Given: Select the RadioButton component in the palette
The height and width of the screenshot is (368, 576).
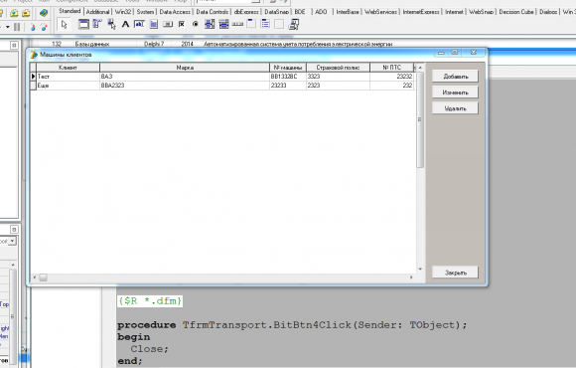Looking at the screenshot, I should click(x=196, y=24).
